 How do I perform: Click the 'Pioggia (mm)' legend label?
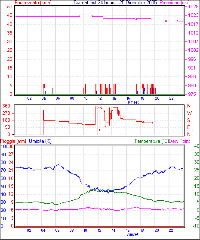[13, 141]
